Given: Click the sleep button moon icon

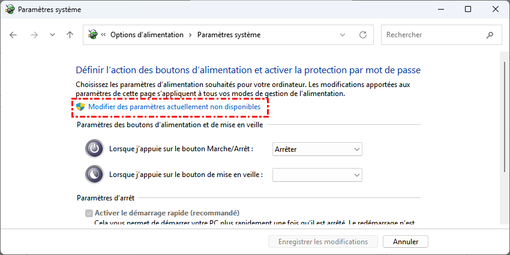Looking at the screenshot, I should point(95,174).
